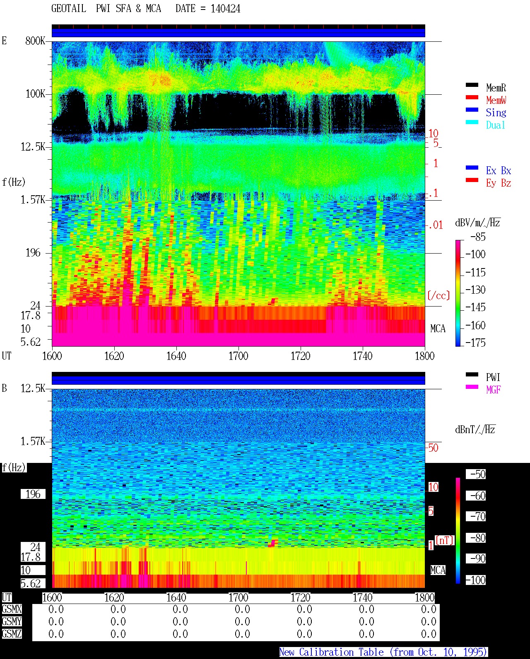Click the 'MCA' label on E panel

tap(438, 329)
